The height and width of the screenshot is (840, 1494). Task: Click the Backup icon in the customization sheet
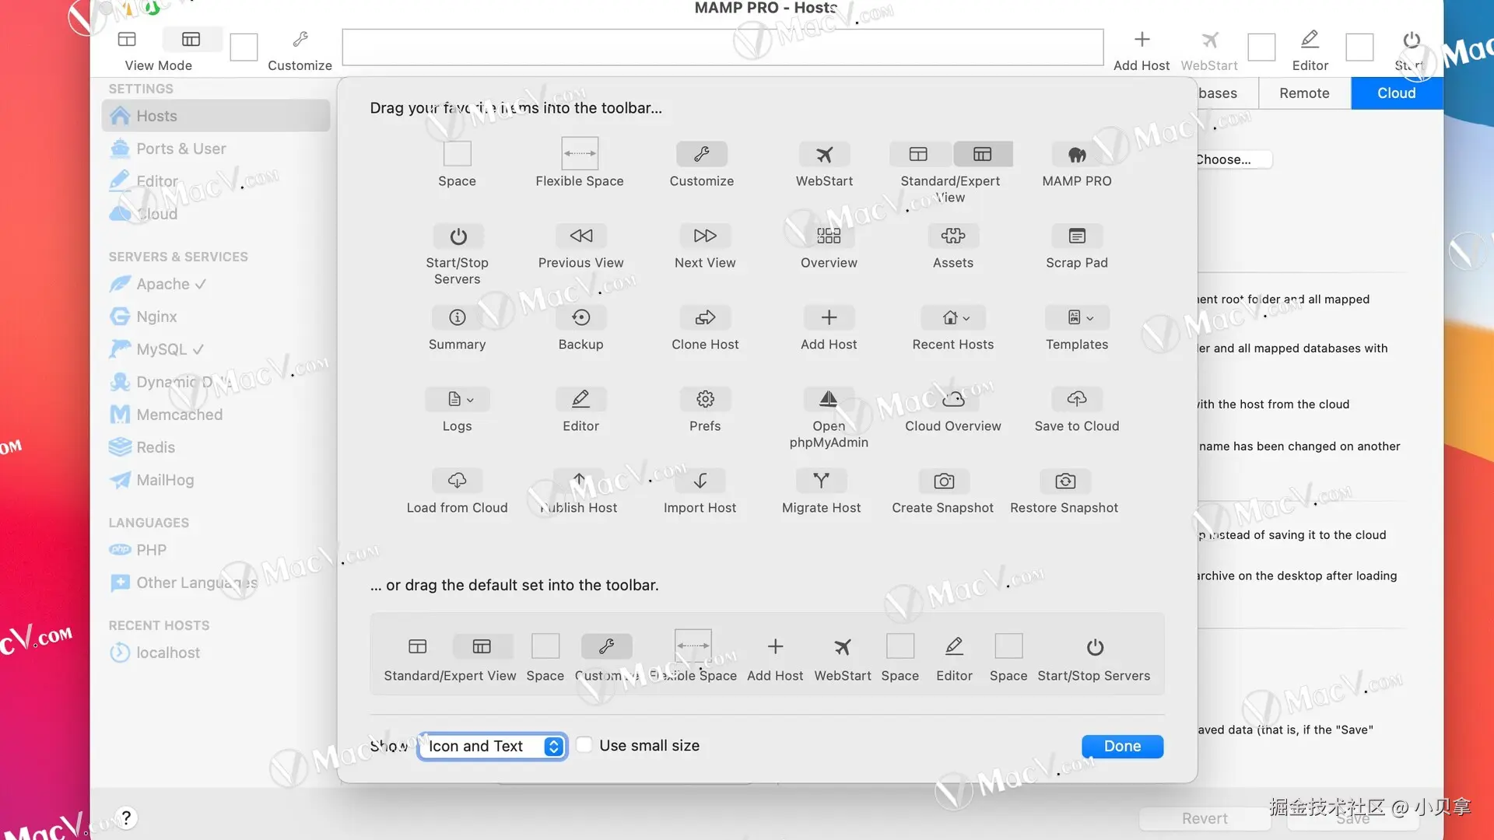pyautogui.click(x=580, y=317)
